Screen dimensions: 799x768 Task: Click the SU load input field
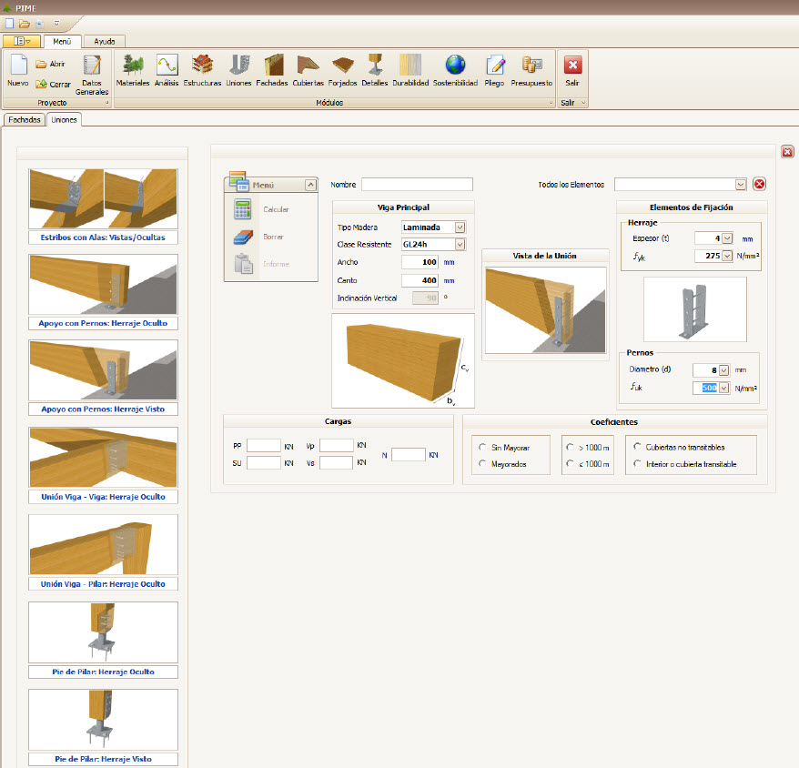tap(263, 463)
